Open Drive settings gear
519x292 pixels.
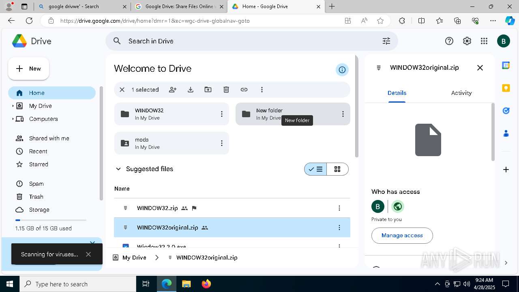[x=467, y=41]
